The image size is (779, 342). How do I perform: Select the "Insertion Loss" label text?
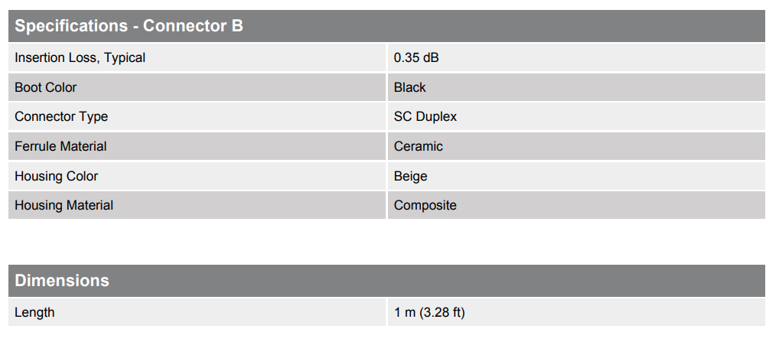click(x=57, y=57)
